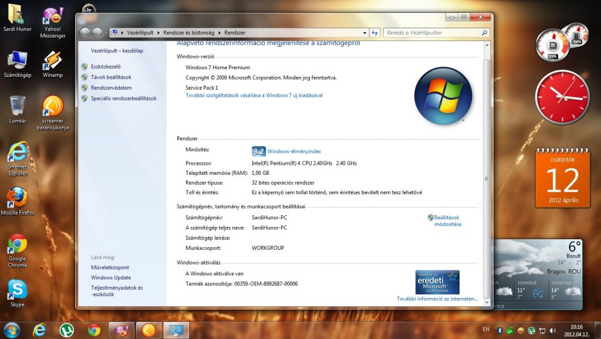Select the Windows 7 Home Premium text
Image resolution: width=601 pixels, height=339 pixels.
218,67
